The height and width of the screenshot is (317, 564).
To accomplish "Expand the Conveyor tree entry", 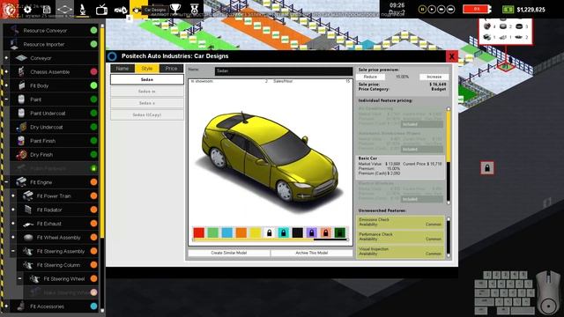I will point(6,58).
